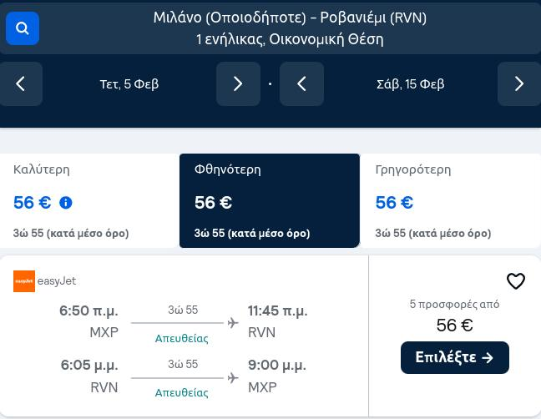Edit the Μιλάνο – Ροβανιέμι search summary
This screenshot has width=541, height=419.
(290, 28)
